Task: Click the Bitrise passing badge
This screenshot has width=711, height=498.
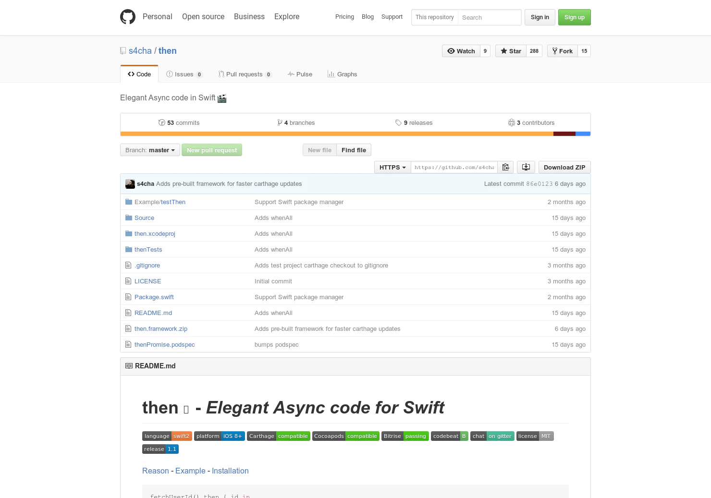Action: click(405, 436)
